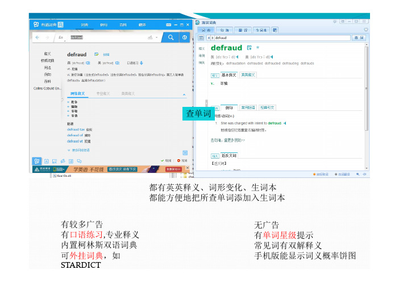Switch to the Youdao example sentences top tab
The height and width of the screenshot is (282, 399).
[103, 24]
